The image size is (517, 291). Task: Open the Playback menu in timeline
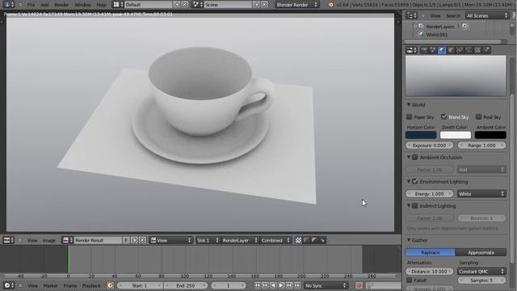[91, 285]
